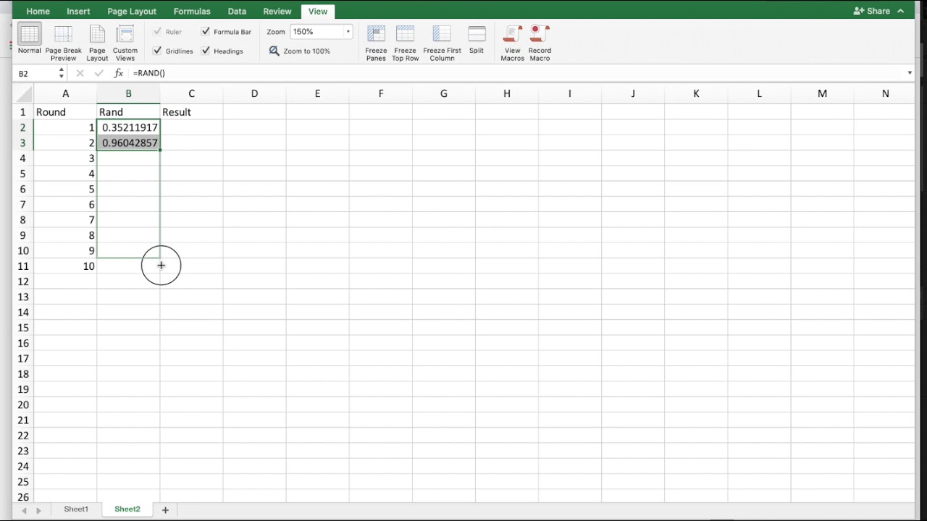Select column H header

click(506, 93)
